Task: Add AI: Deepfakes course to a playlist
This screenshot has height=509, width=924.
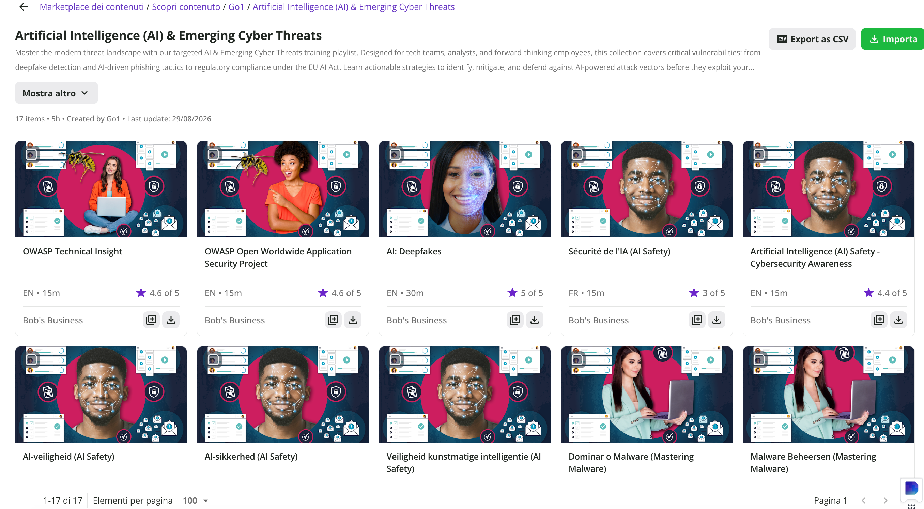Action: pyautogui.click(x=515, y=320)
